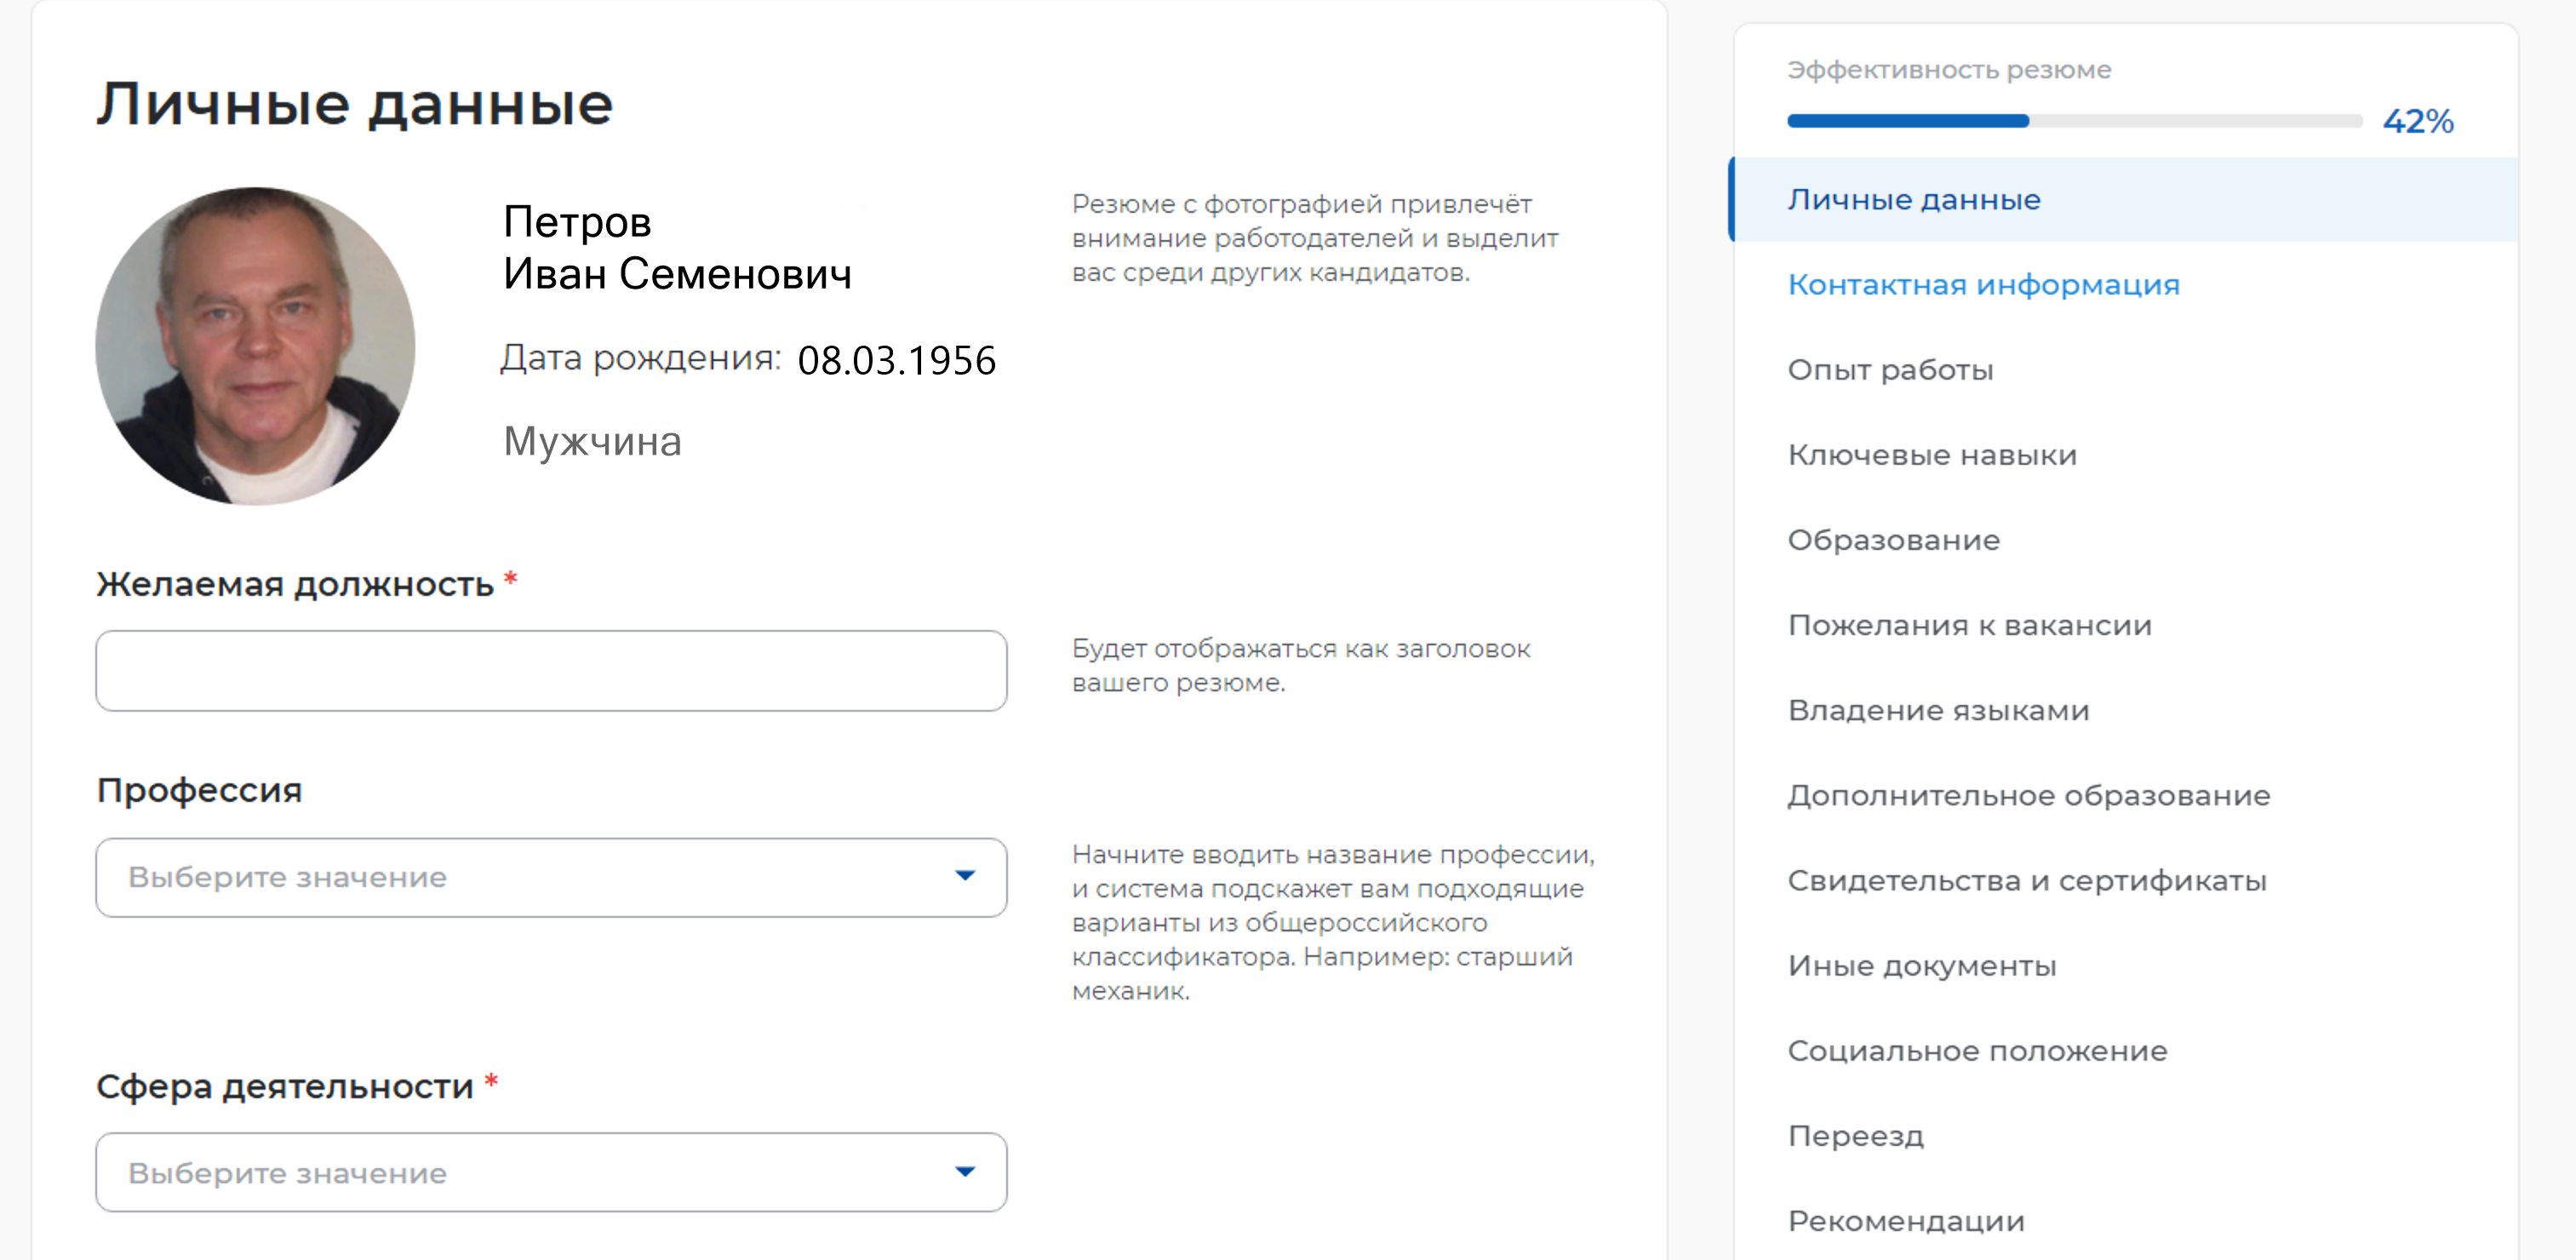The width and height of the screenshot is (2576, 1260).
Task: Click hint Начните вводить название профессии
Action: 1333,922
